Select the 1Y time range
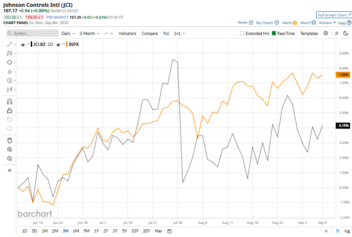Image resolution: width=352 pixels, height=237 pixels. [96, 231]
